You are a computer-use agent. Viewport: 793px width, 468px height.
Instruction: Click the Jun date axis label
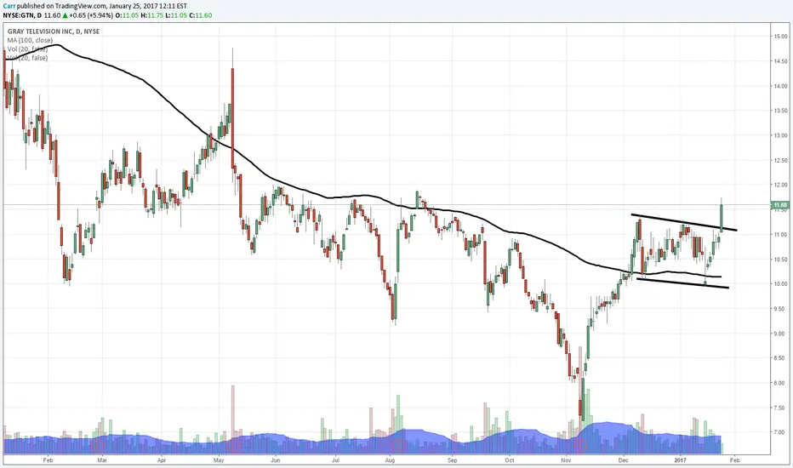point(276,460)
